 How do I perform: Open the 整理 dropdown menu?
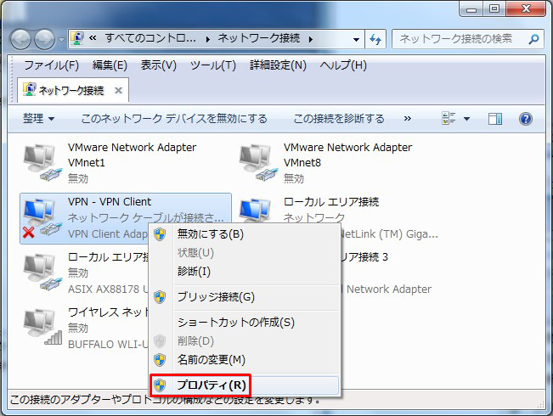[x=38, y=119]
